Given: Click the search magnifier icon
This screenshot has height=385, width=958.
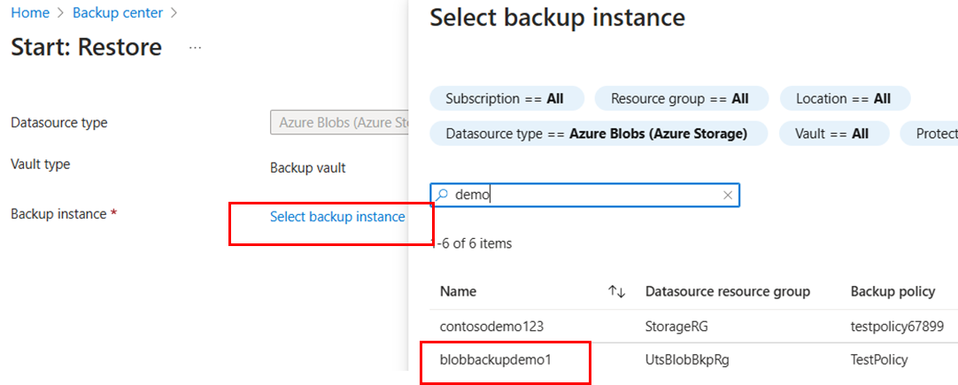Looking at the screenshot, I should coord(443,195).
